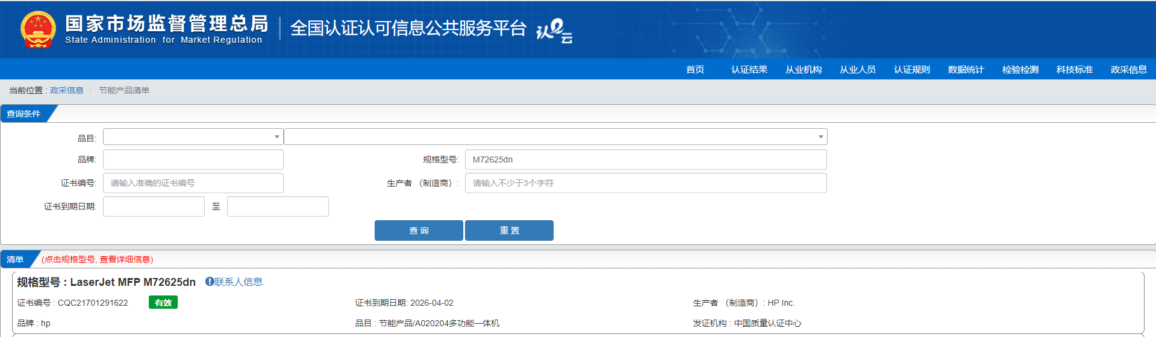Open the 数据统计 menu item
Image resolution: width=1156 pixels, height=337 pixels.
[x=966, y=70]
